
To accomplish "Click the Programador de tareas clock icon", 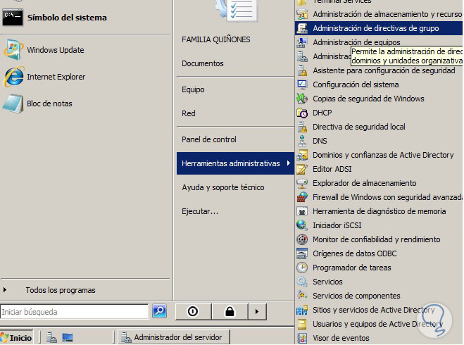I will pos(302,268).
